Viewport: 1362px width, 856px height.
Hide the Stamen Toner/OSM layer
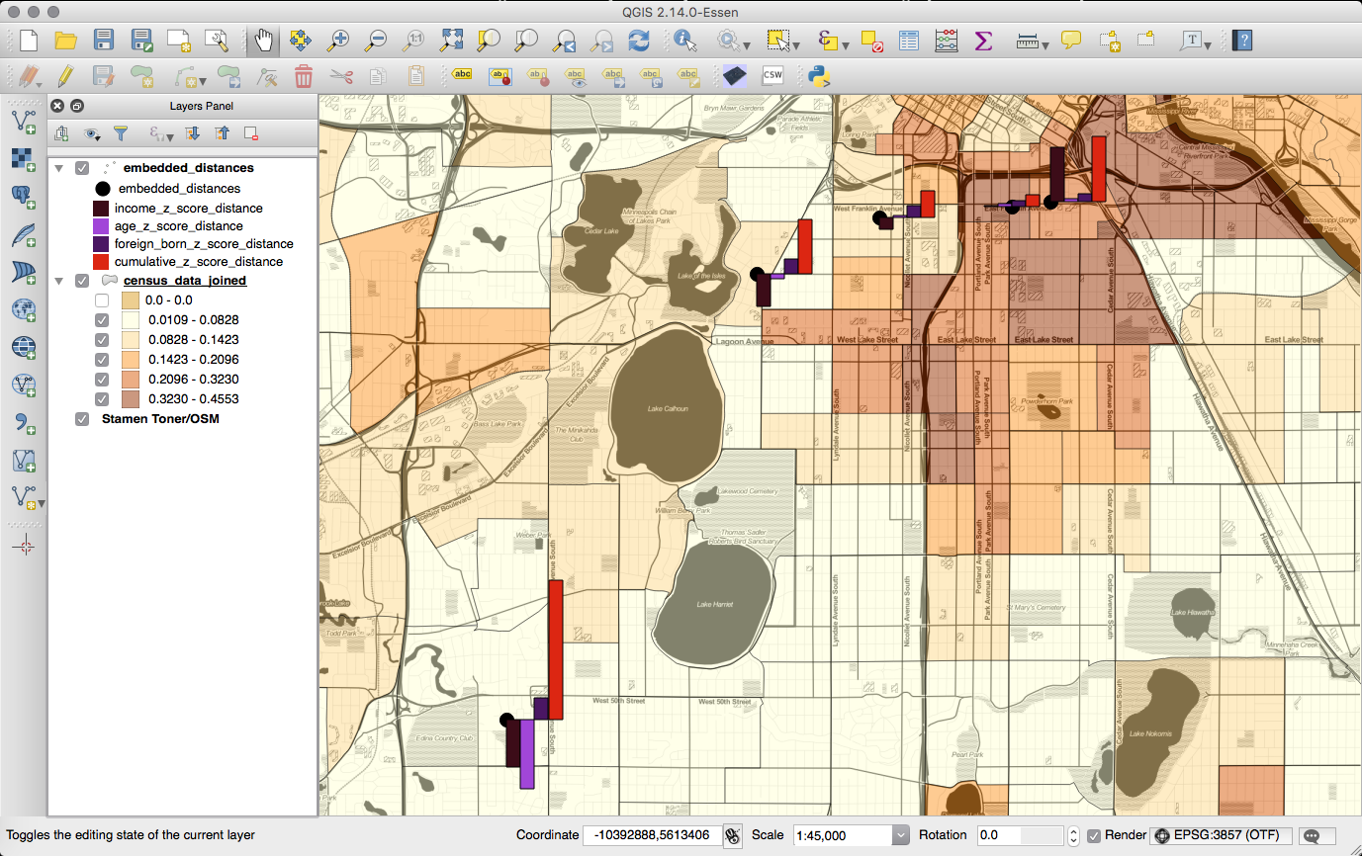[82, 419]
